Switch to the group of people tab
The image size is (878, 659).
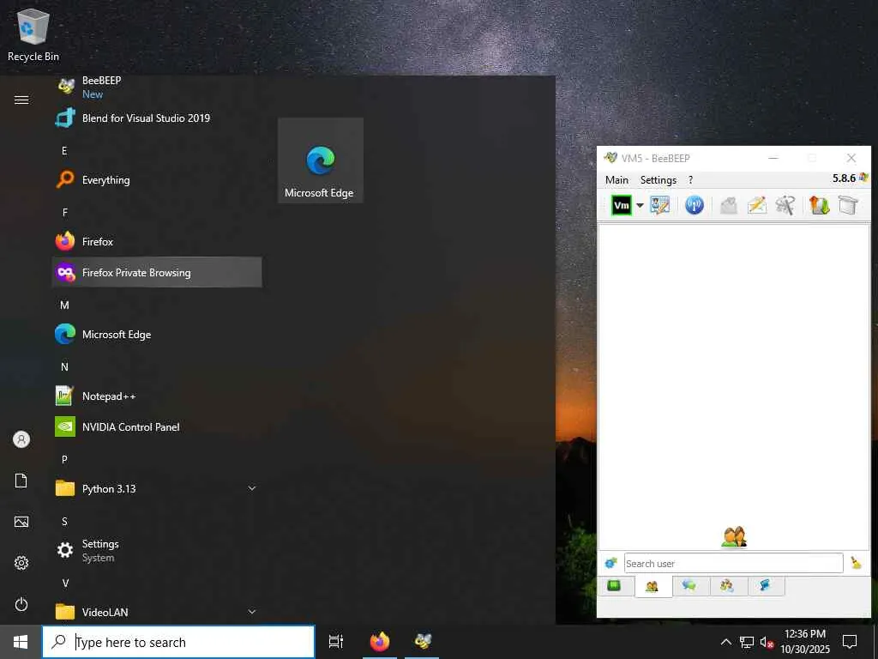(x=727, y=586)
